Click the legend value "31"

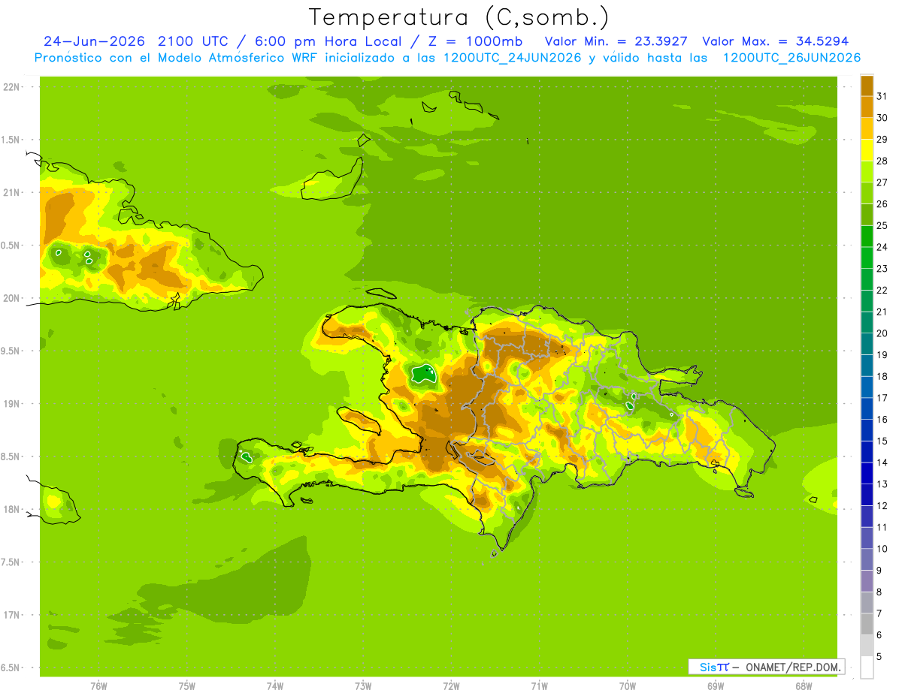pos(882,96)
